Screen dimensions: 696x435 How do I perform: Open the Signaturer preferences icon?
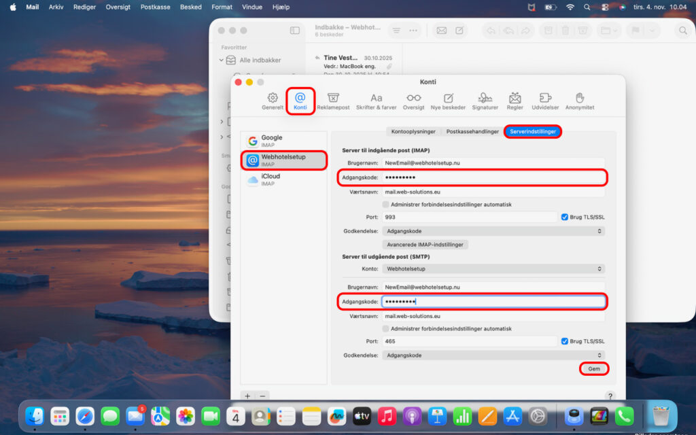[x=485, y=101]
